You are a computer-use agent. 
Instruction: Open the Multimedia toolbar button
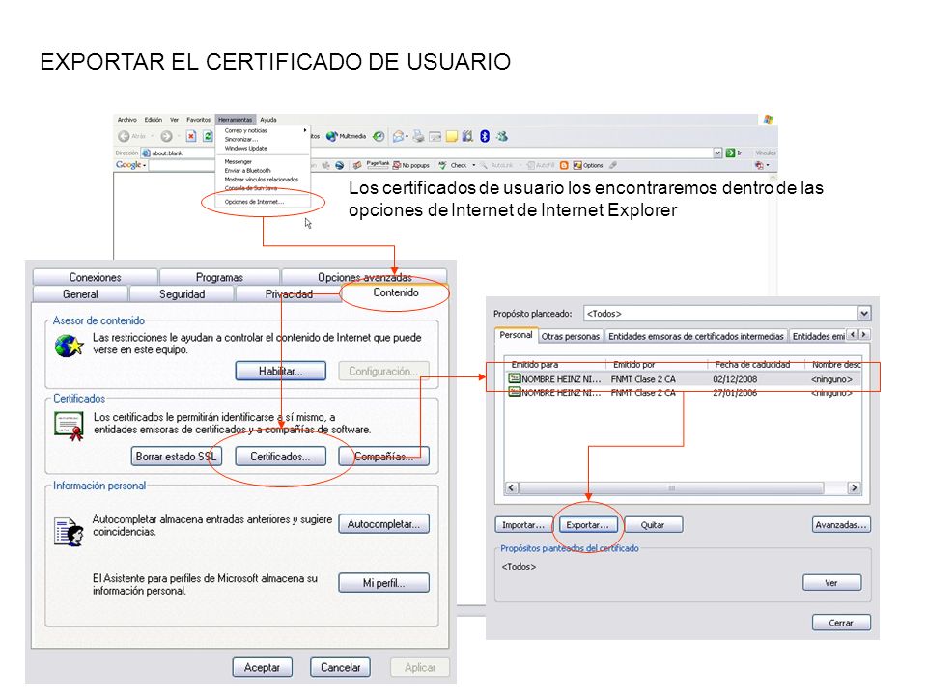click(x=346, y=136)
